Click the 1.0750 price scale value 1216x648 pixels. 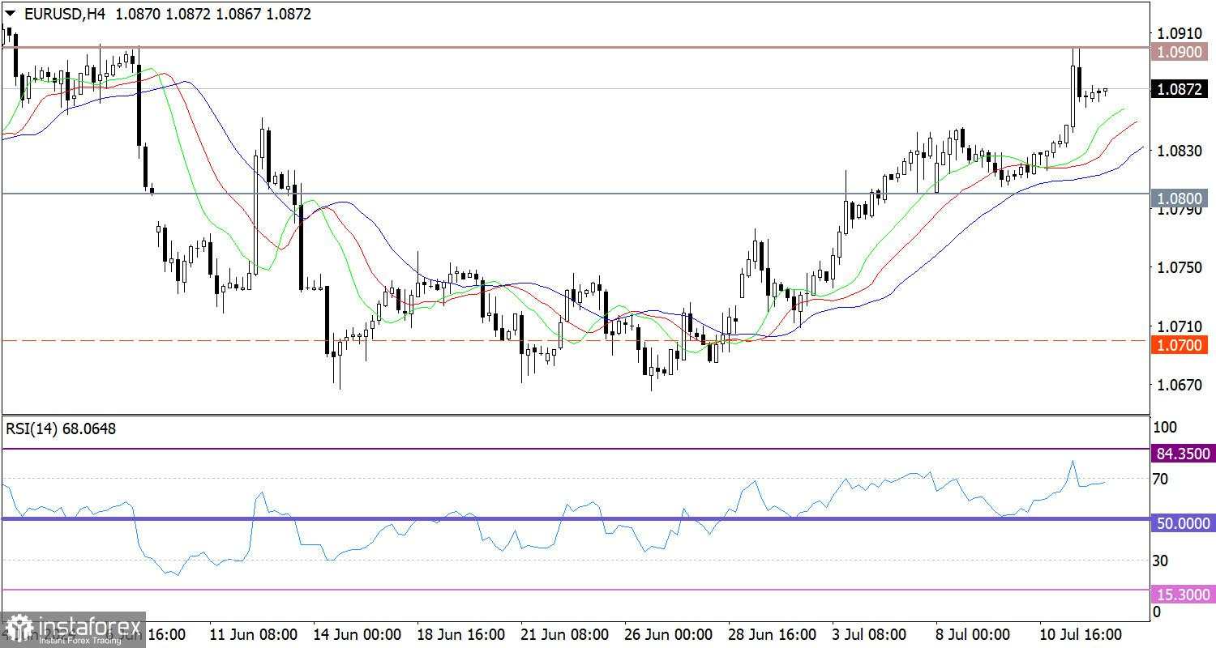(x=1180, y=268)
